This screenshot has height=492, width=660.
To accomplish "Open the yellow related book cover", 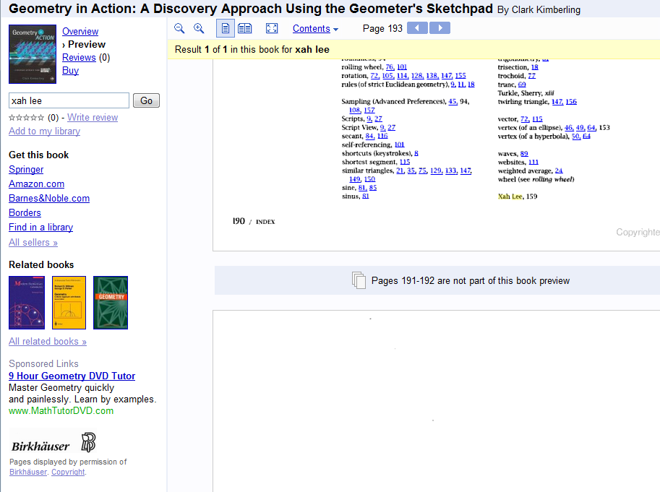I will pyautogui.click(x=69, y=303).
